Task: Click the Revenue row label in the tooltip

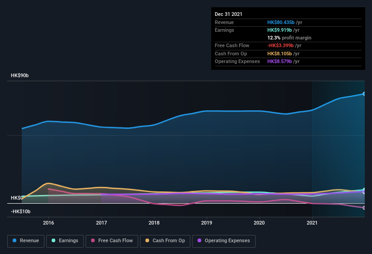Action: tap(224, 22)
